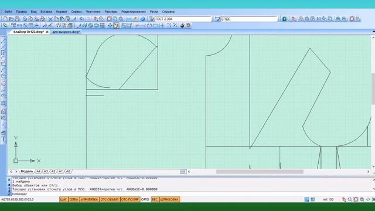Screen dimensions: 375x211
Task: Toggle ОТС-ОБЪЕКТ tracking
Action: [110, 199]
